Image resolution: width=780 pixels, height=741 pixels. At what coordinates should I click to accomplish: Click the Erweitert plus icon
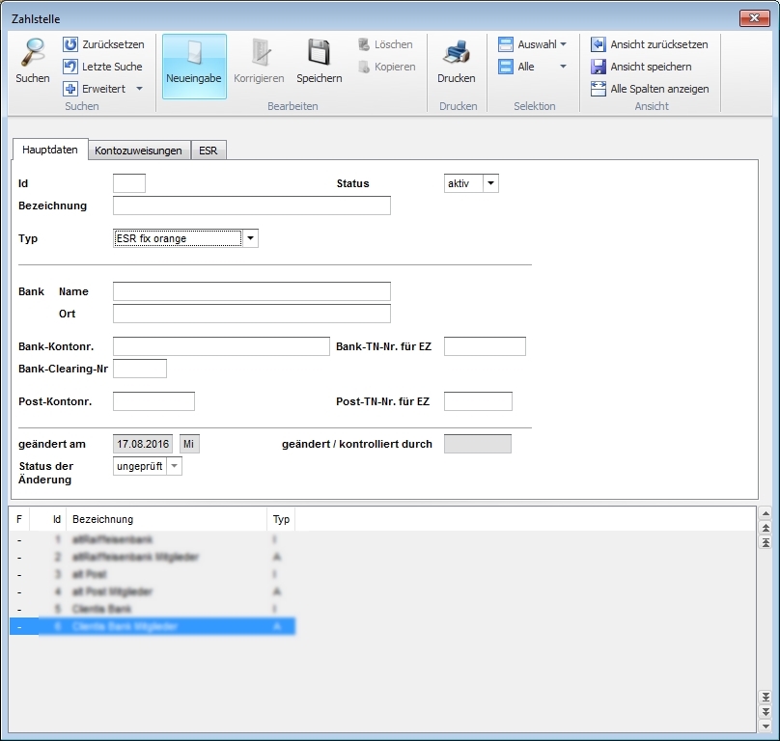click(70, 89)
